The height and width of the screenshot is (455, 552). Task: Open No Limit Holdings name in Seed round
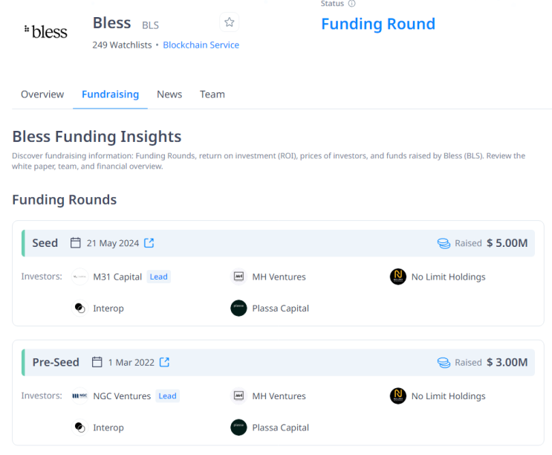pyautogui.click(x=448, y=277)
